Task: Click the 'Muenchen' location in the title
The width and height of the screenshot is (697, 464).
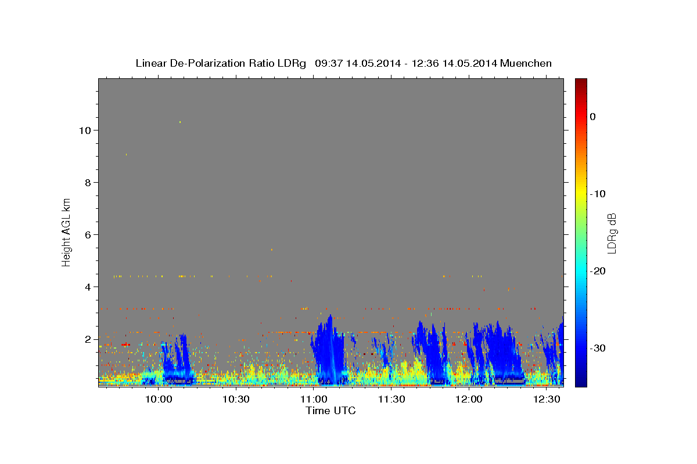Action: click(526, 63)
